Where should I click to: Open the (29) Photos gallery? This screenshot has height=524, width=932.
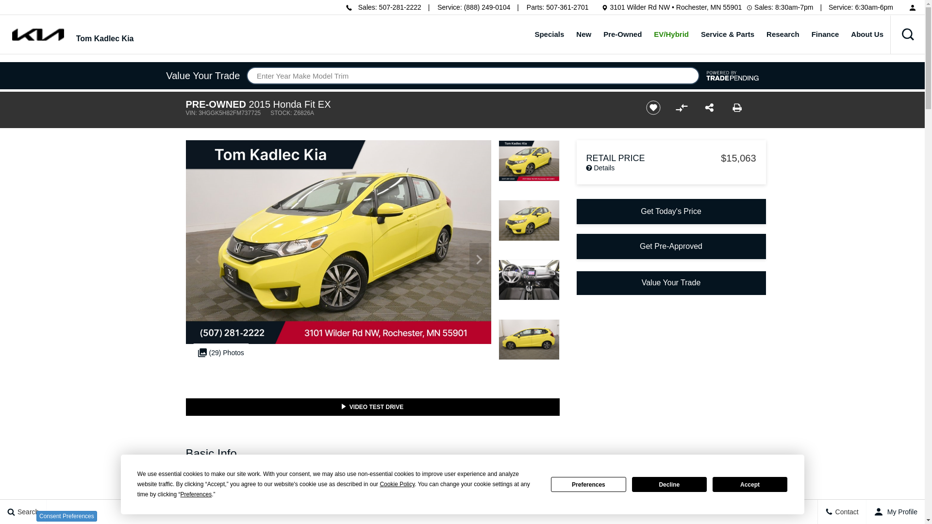click(x=221, y=353)
